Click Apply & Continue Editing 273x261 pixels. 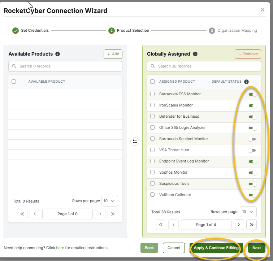(216, 248)
